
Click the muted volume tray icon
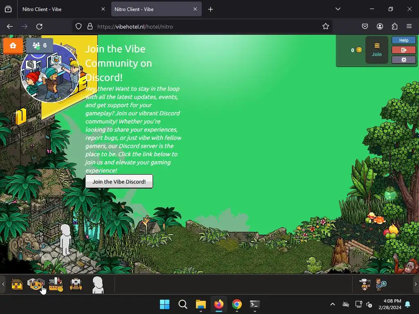click(x=369, y=304)
